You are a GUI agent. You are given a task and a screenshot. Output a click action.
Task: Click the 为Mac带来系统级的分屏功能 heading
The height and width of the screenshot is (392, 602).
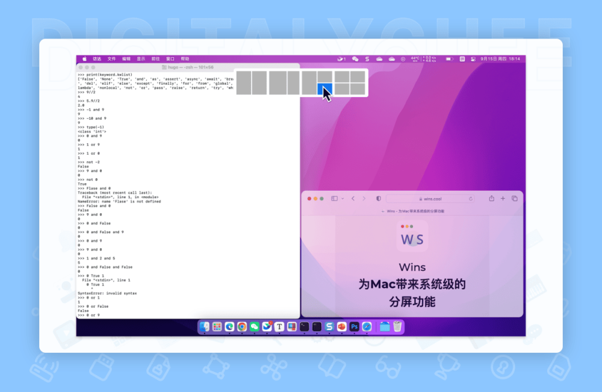click(x=412, y=293)
